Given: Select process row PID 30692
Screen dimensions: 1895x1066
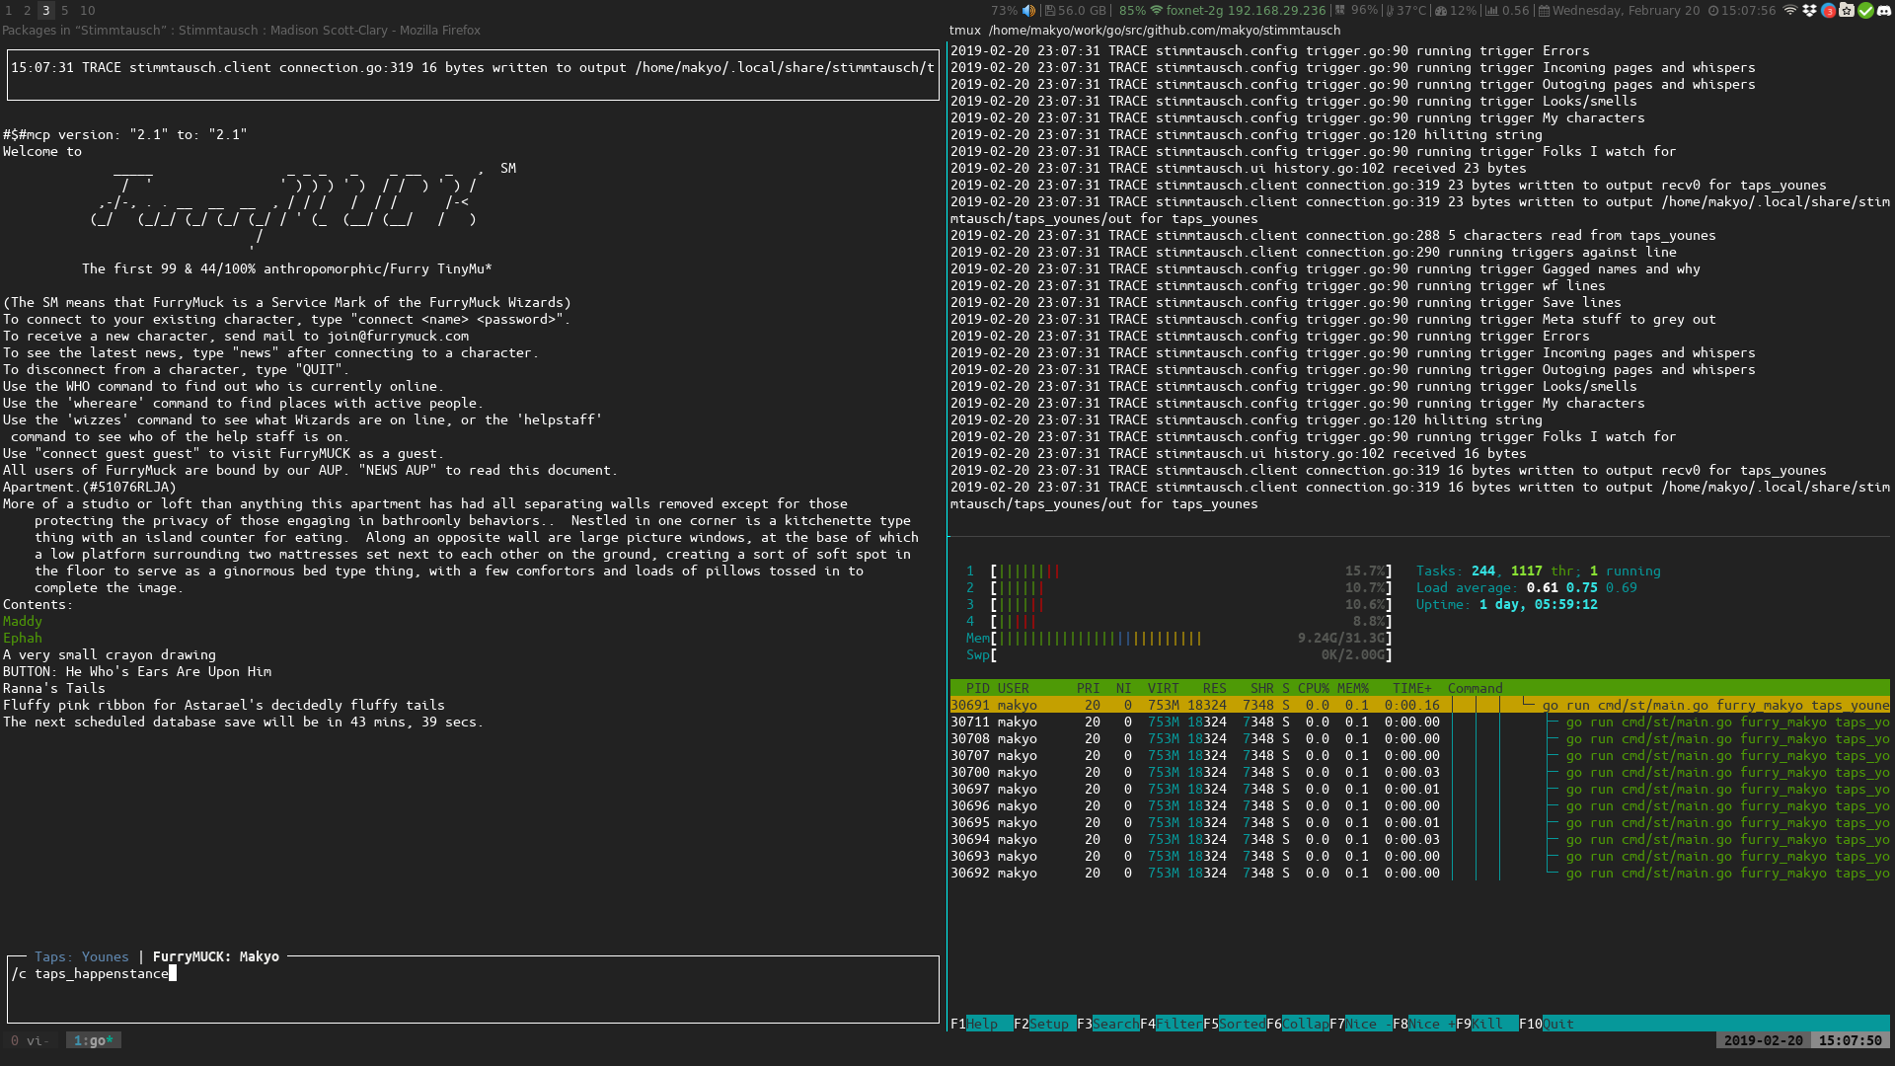Looking at the screenshot, I should pyautogui.click(x=1419, y=874).
